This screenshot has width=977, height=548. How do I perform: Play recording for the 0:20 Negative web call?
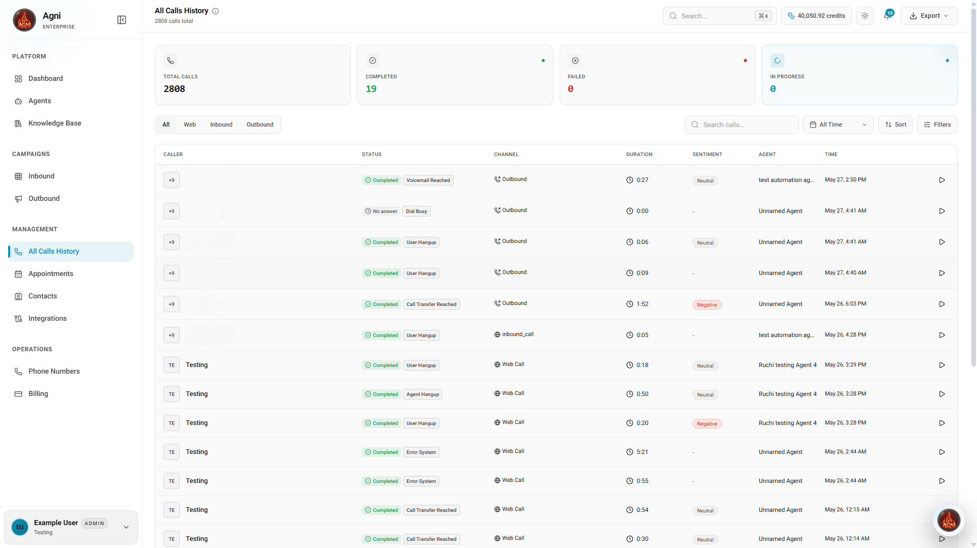tap(942, 423)
